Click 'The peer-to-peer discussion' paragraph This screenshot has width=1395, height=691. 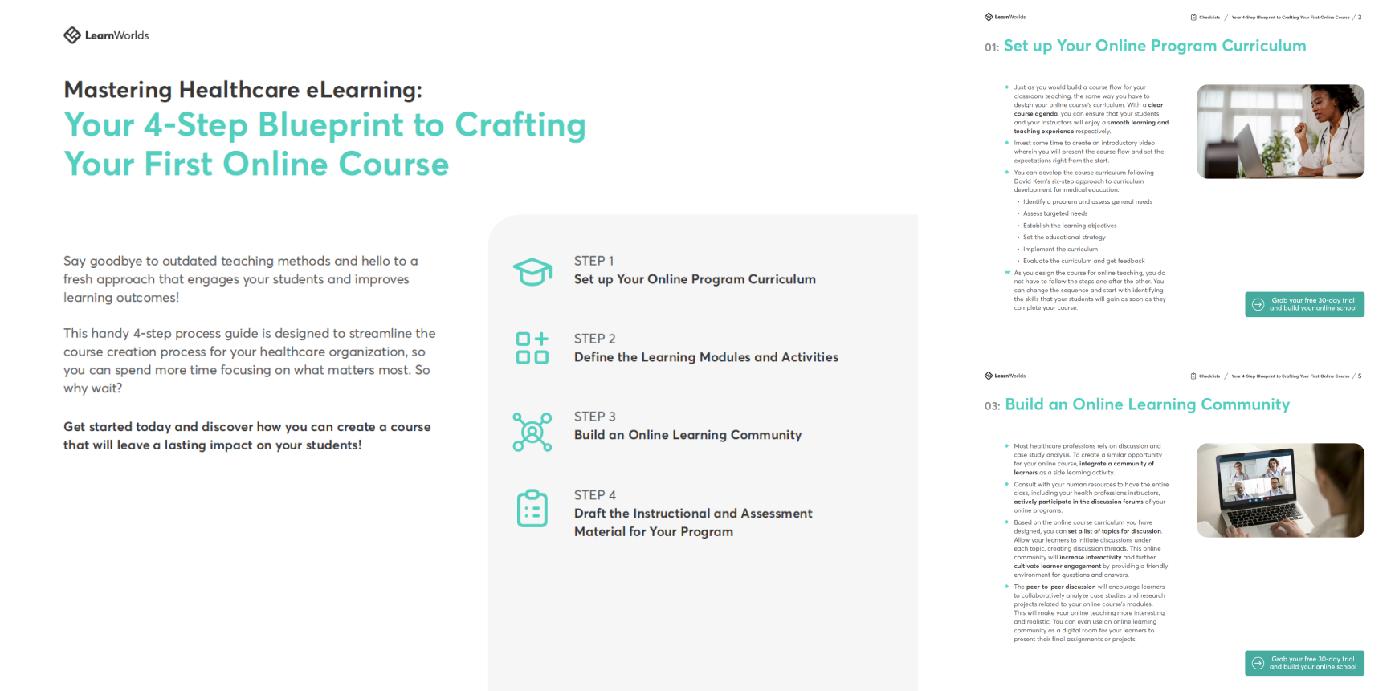(1089, 613)
